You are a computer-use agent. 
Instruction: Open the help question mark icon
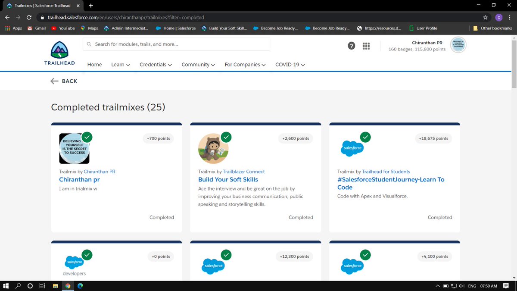coord(352,46)
